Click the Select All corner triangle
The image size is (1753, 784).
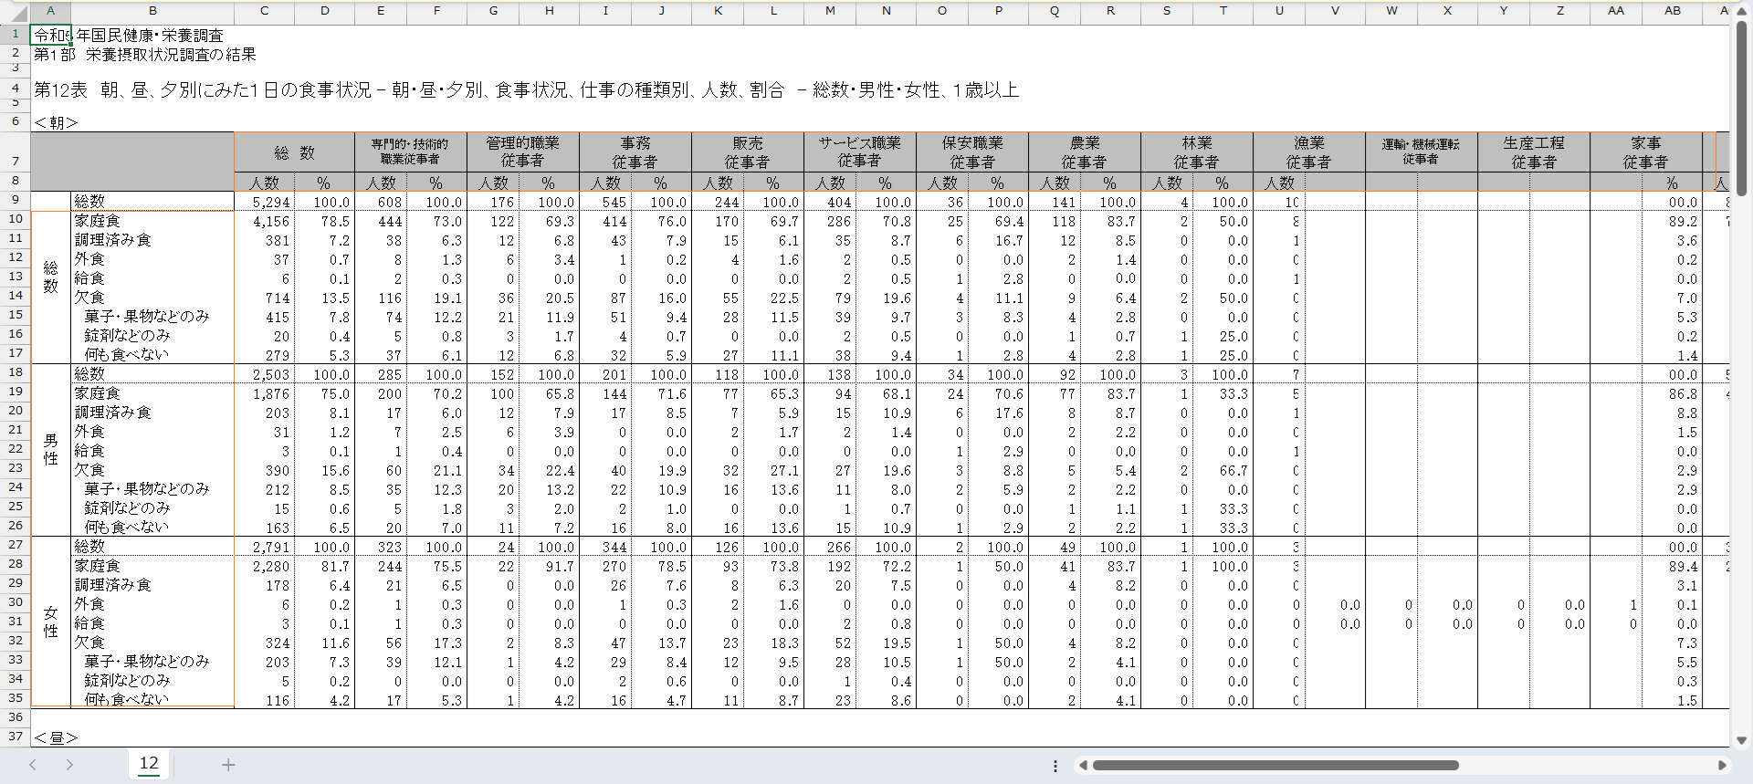click(16, 11)
